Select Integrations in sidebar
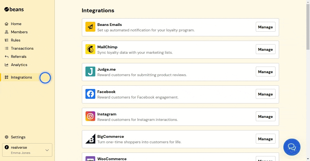This screenshot has height=161, width=310. pos(21,77)
